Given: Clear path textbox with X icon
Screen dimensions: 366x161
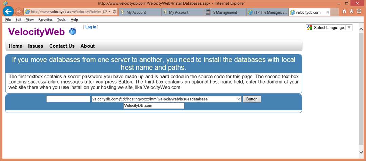Looking at the screenshot, I should [238, 99].
